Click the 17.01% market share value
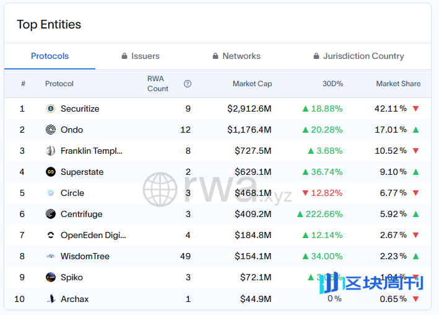 click(391, 130)
